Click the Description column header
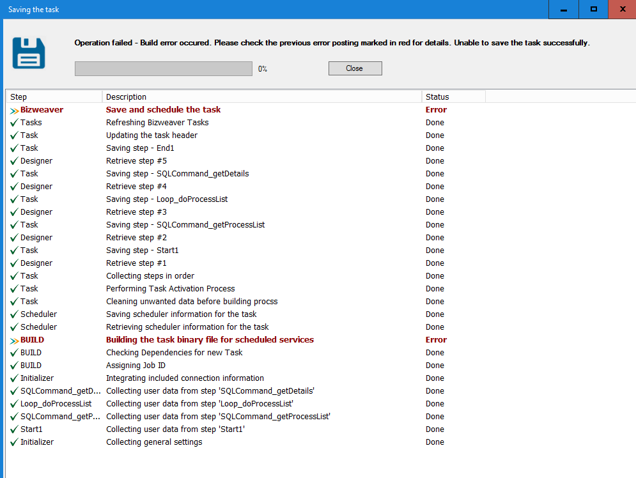The width and height of the screenshot is (636, 478). pos(262,97)
